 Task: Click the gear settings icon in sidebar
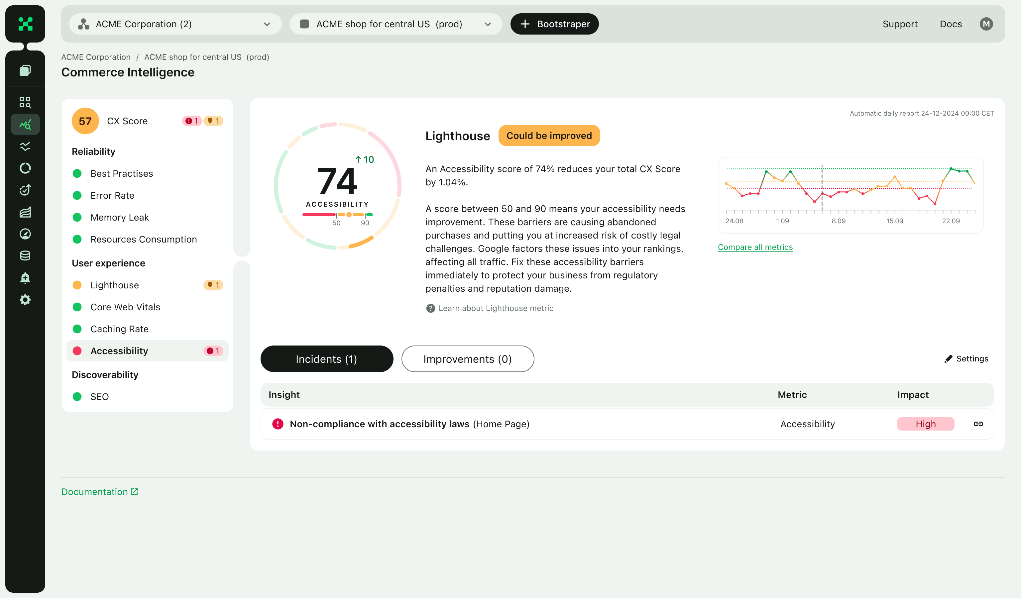pos(25,300)
